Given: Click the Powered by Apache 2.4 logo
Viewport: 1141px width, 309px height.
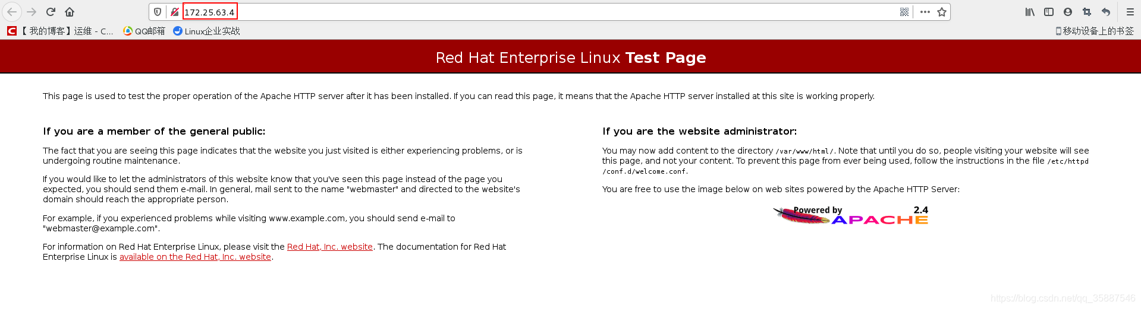Looking at the screenshot, I should pos(850,215).
